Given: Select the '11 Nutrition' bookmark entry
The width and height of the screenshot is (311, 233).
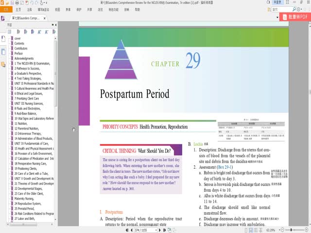Looking at the screenshot, I should 24,124.
